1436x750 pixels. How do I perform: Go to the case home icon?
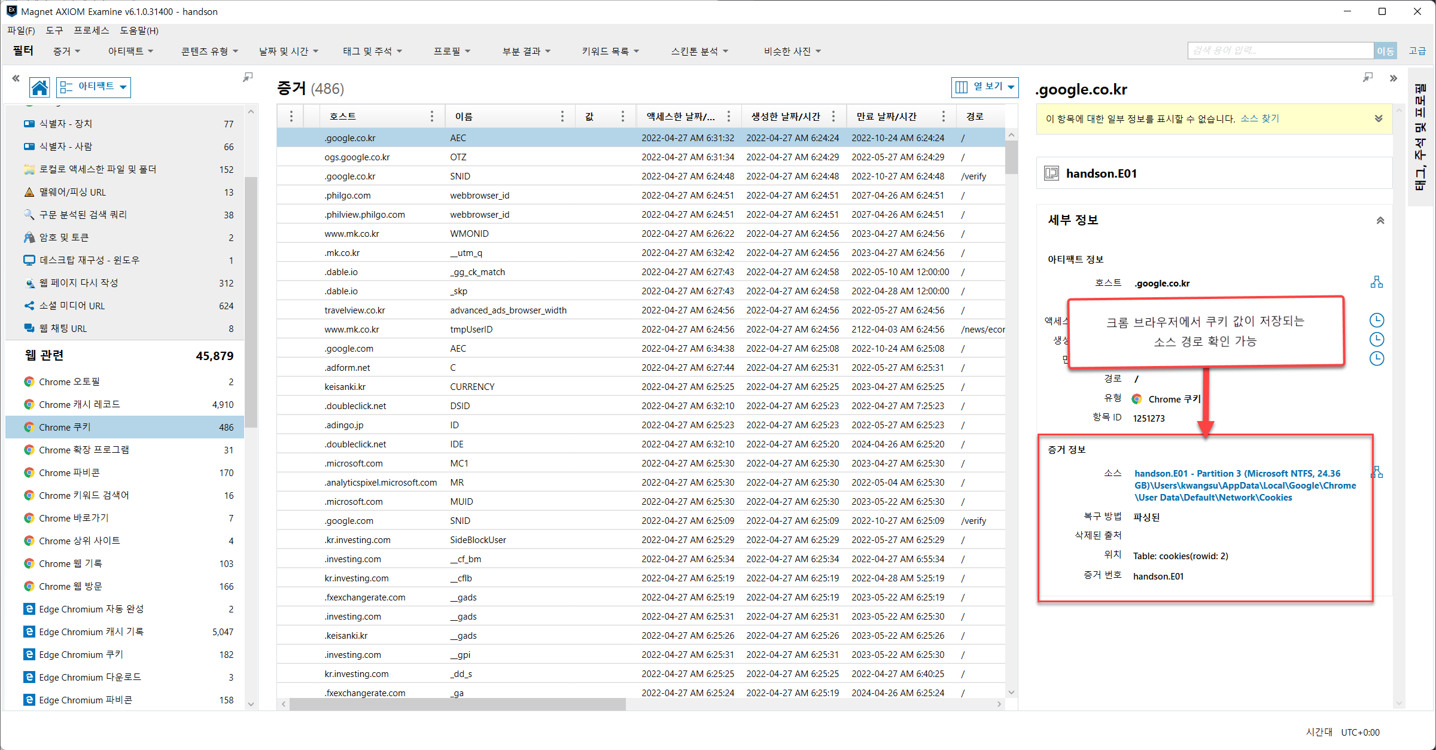click(39, 87)
